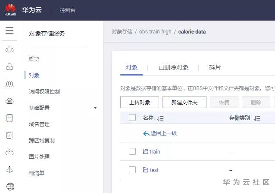The width and height of the screenshot is (275, 193).
Task: Click calorie-data in the breadcrumb
Action: click(192, 32)
